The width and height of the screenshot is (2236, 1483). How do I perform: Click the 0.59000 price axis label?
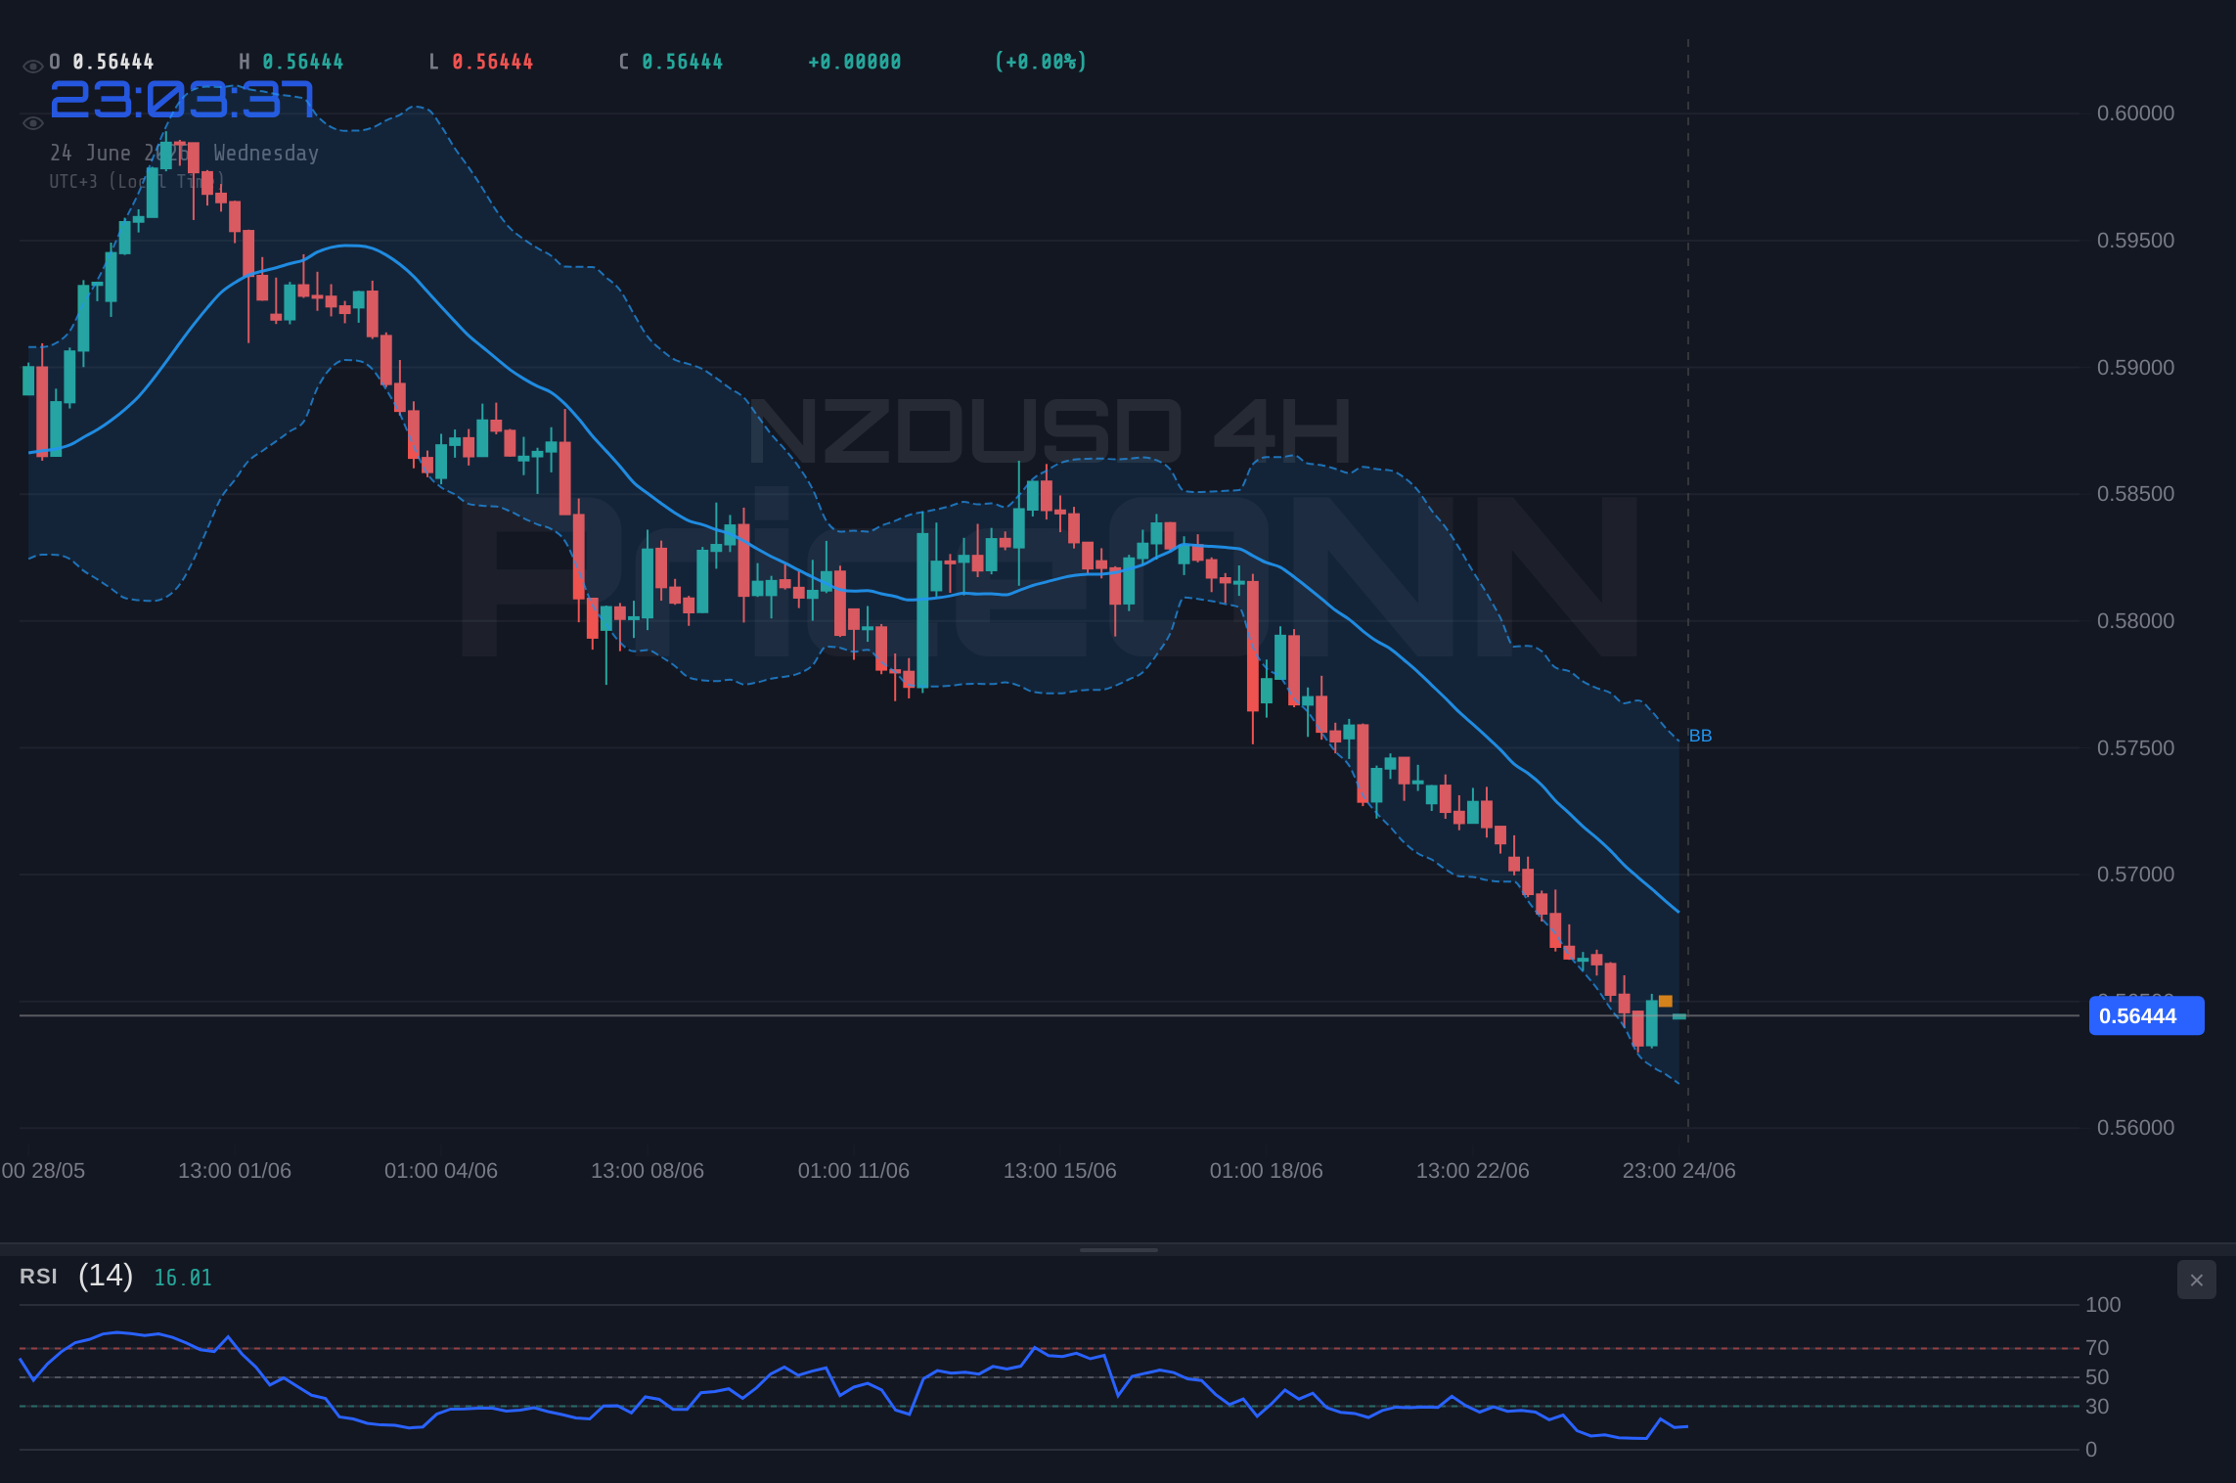[2135, 368]
